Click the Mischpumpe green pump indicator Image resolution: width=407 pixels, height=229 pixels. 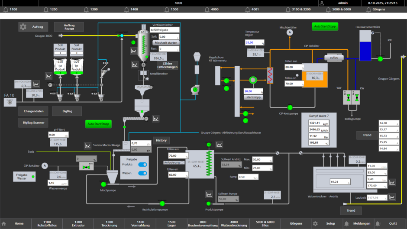pos(103,184)
